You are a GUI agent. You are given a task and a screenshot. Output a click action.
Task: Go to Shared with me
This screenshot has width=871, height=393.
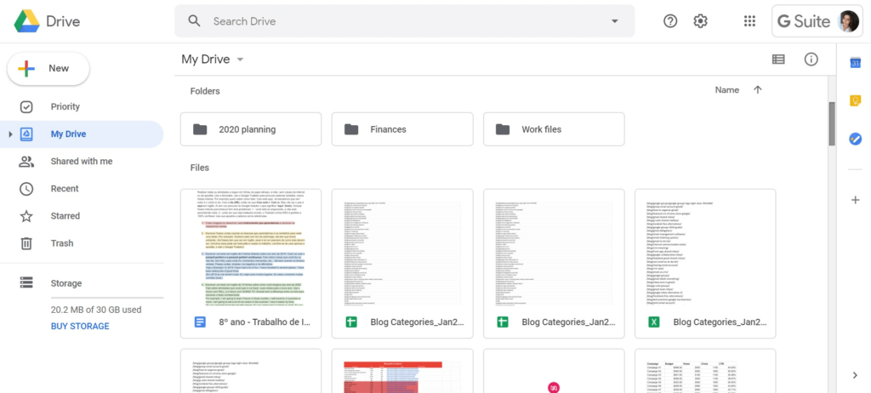click(81, 162)
